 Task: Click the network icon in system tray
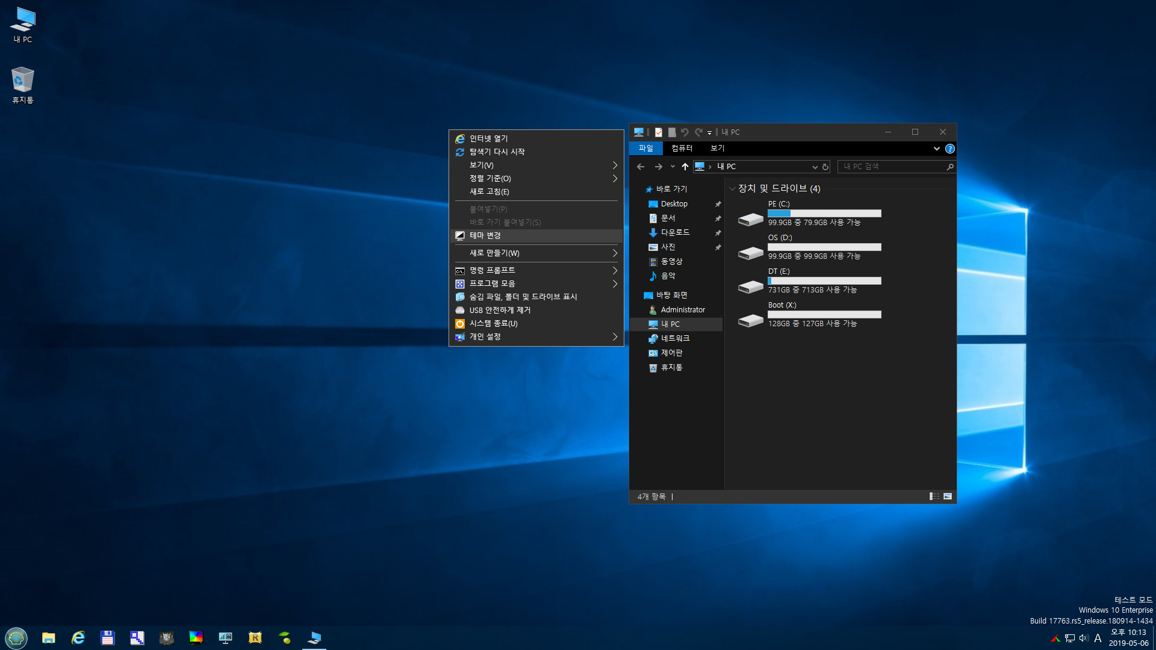click(1070, 638)
